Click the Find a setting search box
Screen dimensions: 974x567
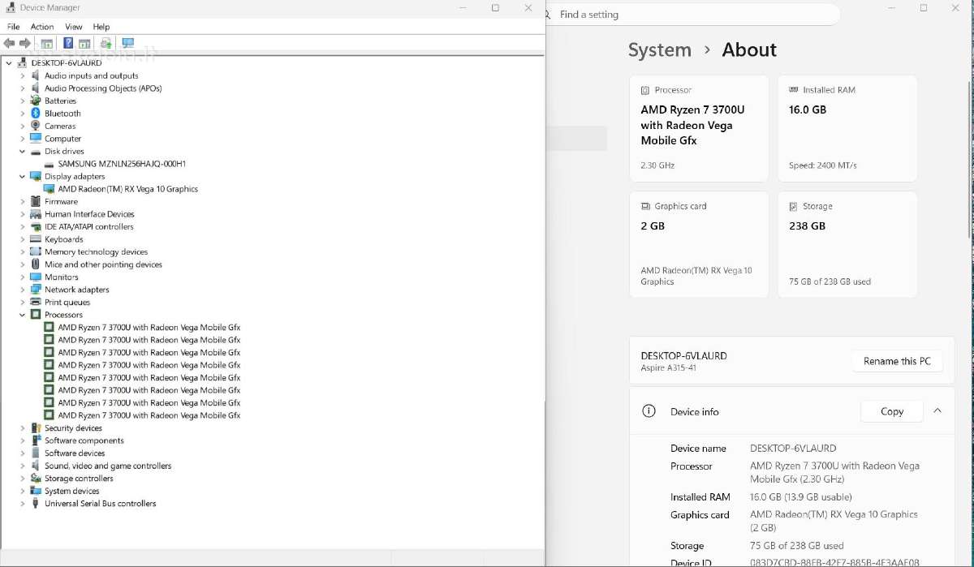694,15
